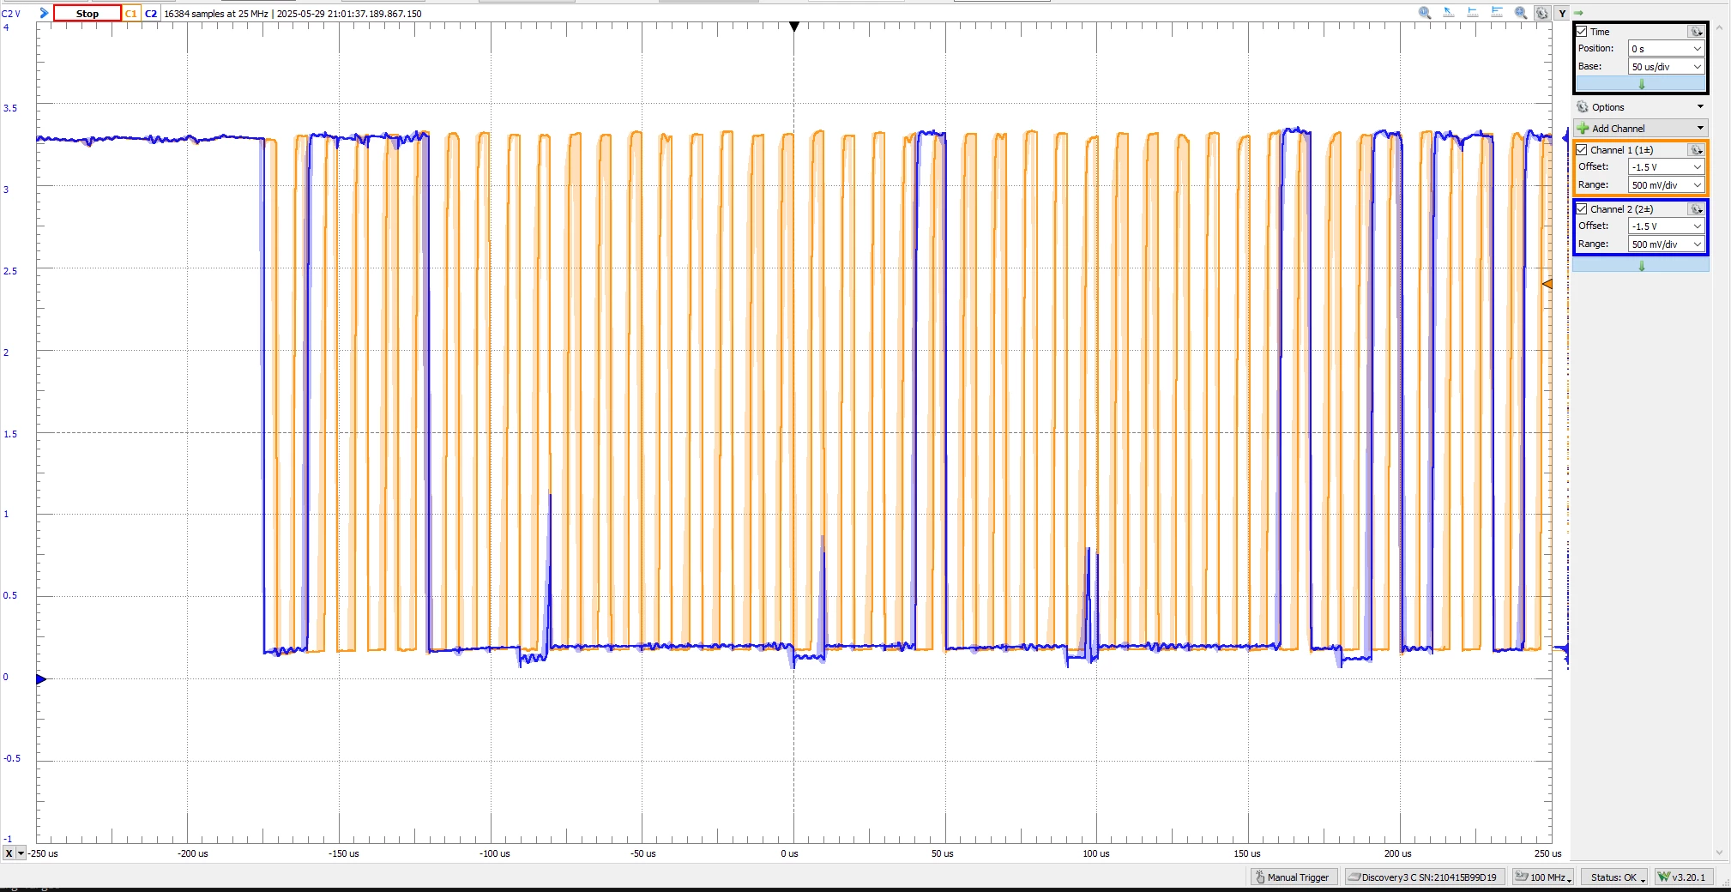Click the zoom fit magnifier icon
1731x892 pixels.
tap(1521, 13)
